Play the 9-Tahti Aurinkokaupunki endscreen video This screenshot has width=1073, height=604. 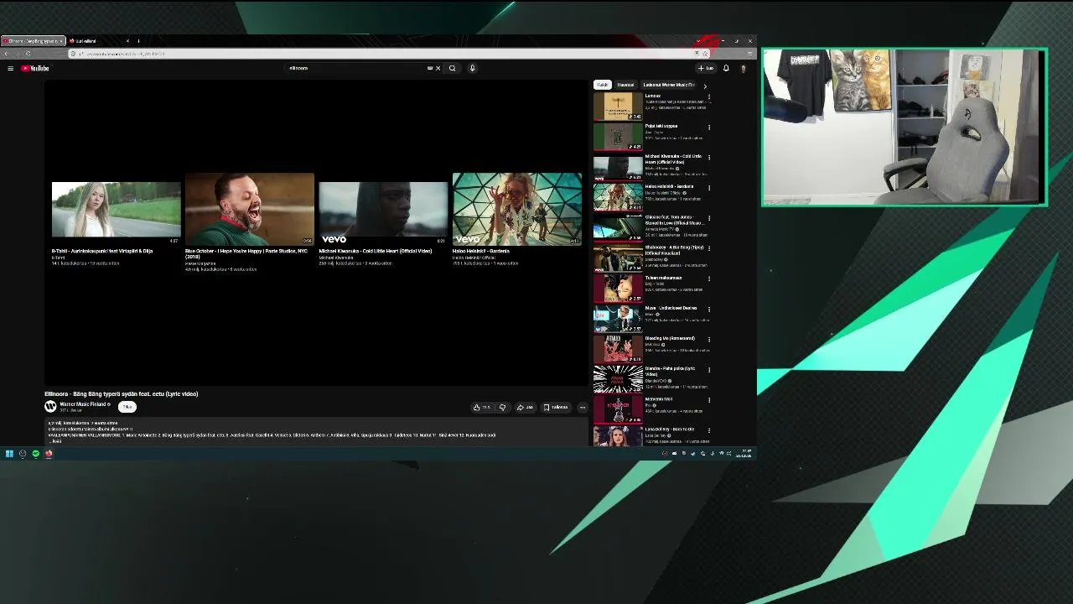tap(116, 209)
